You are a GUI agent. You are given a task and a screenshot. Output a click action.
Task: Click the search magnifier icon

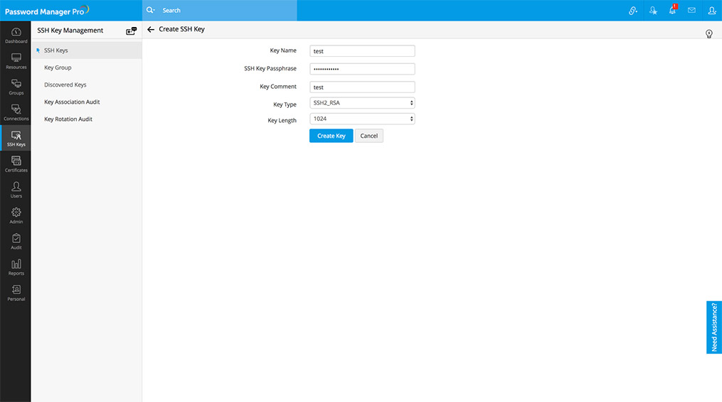[x=150, y=10]
